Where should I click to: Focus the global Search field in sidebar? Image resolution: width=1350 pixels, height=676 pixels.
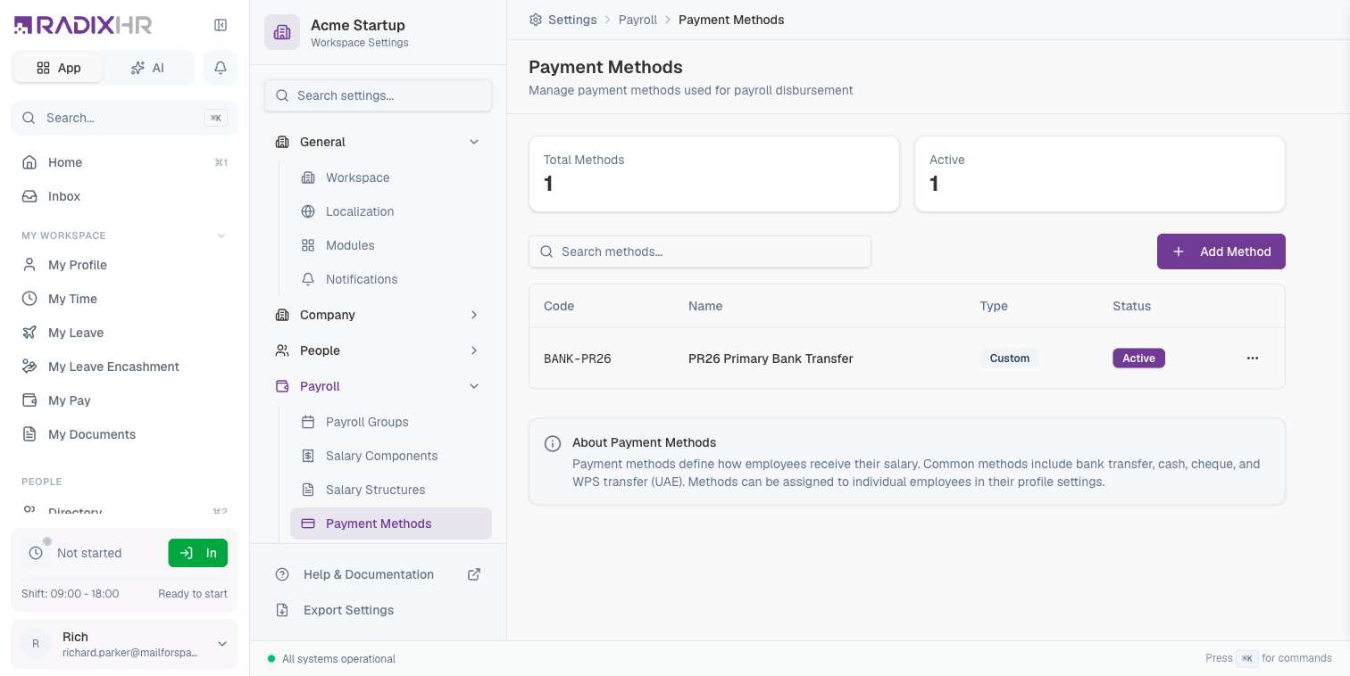point(124,118)
